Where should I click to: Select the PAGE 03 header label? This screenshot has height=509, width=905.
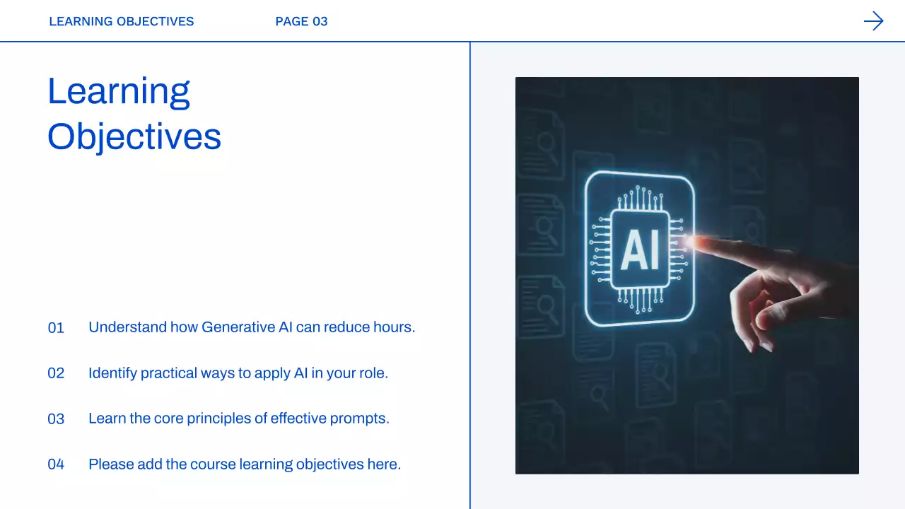(302, 21)
